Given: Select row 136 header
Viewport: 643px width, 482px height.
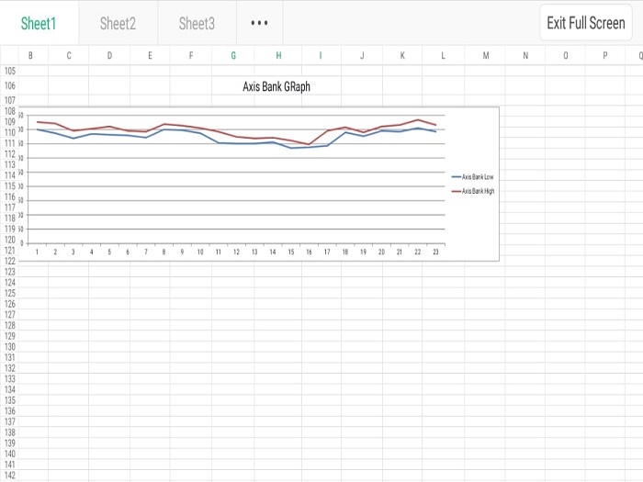Looking at the screenshot, I should click(x=9, y=410).
